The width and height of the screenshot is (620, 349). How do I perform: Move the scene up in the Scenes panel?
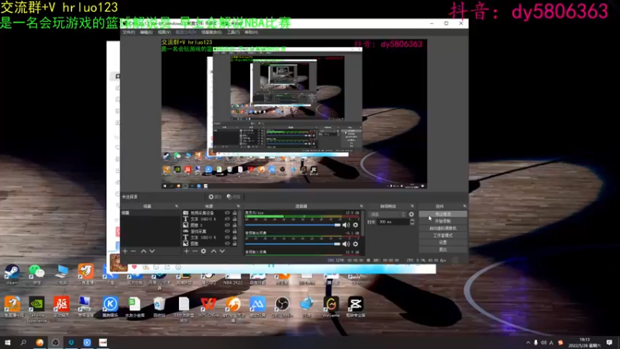(143, 251)
